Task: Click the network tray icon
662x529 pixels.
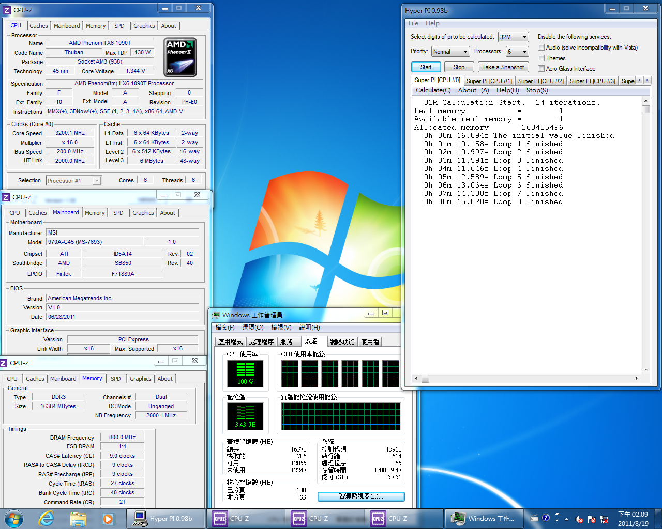Action: [604, 519]
